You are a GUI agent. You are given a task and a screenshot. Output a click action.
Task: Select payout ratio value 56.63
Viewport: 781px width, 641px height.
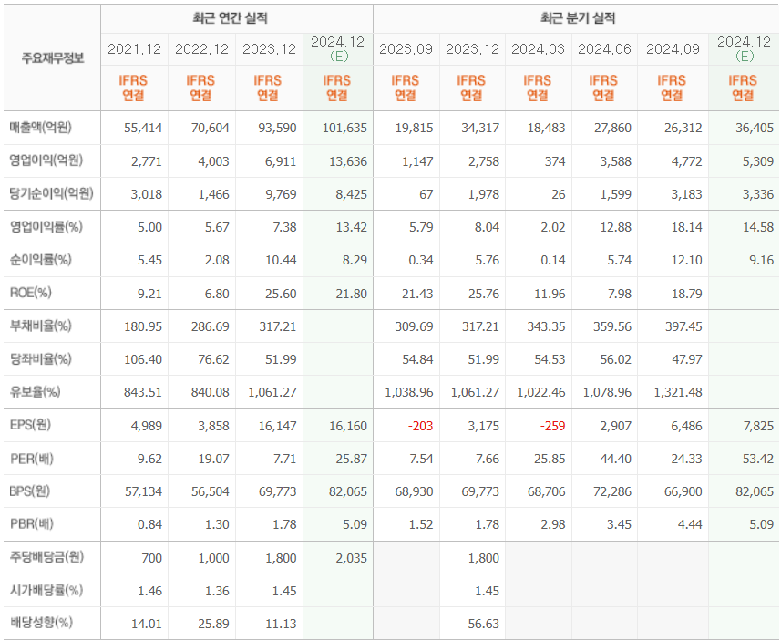pyautogui.click(x=483, y=624)
